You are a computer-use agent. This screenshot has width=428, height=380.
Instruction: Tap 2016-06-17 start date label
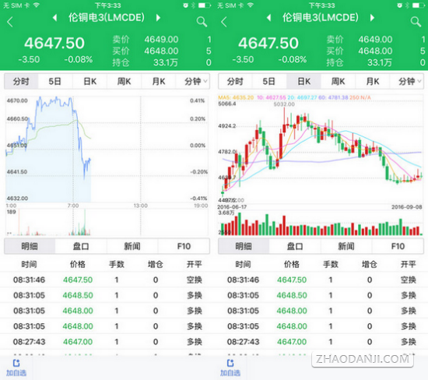coord(232,207)
